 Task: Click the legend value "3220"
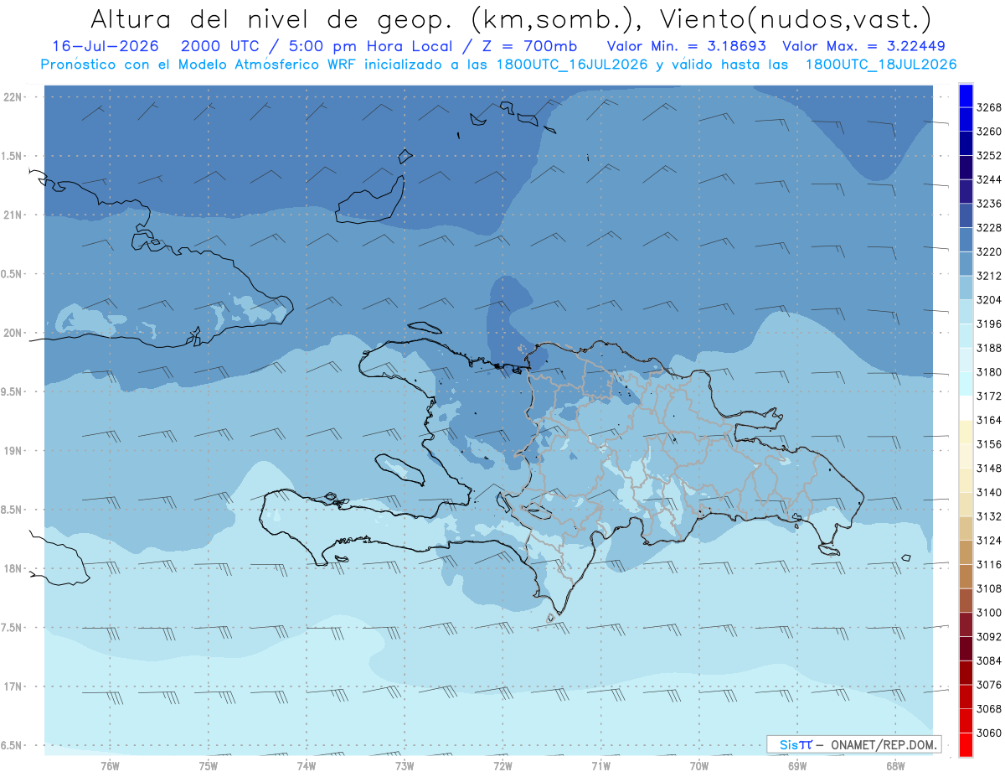(989, 251)
